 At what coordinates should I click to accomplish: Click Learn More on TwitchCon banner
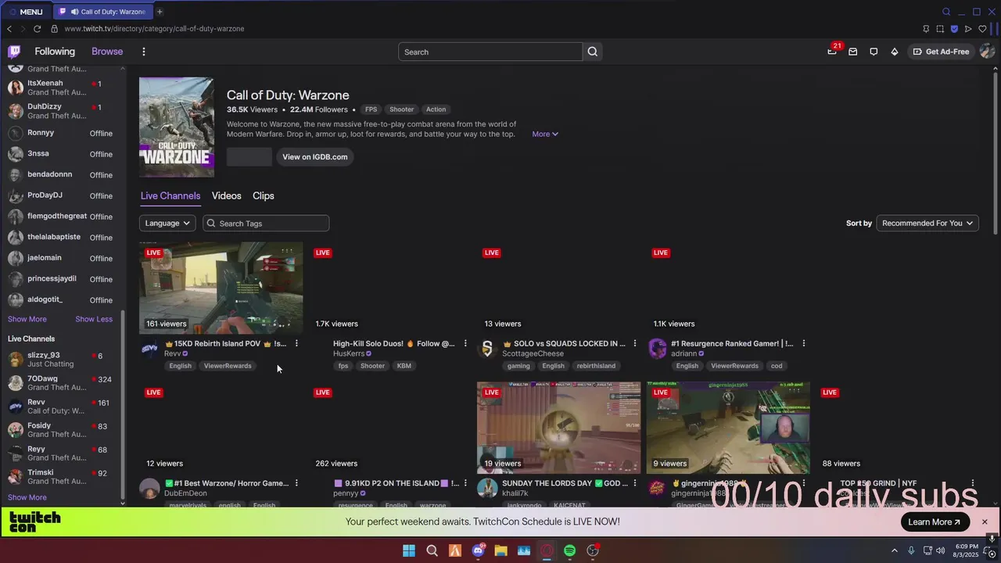click(x=935, y=522)
